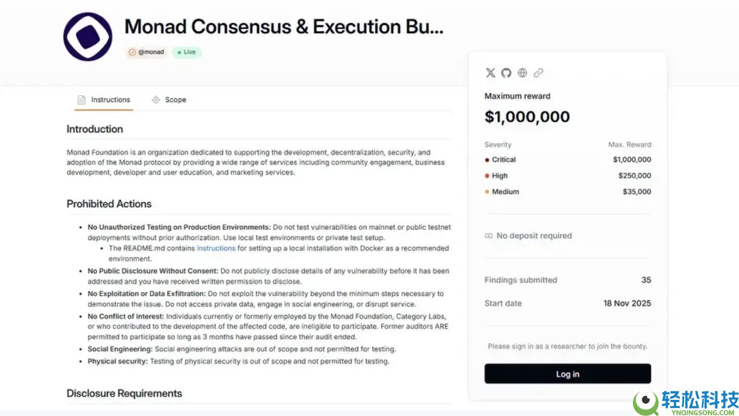Open the X (Twitter) social icon

point(490,73)
